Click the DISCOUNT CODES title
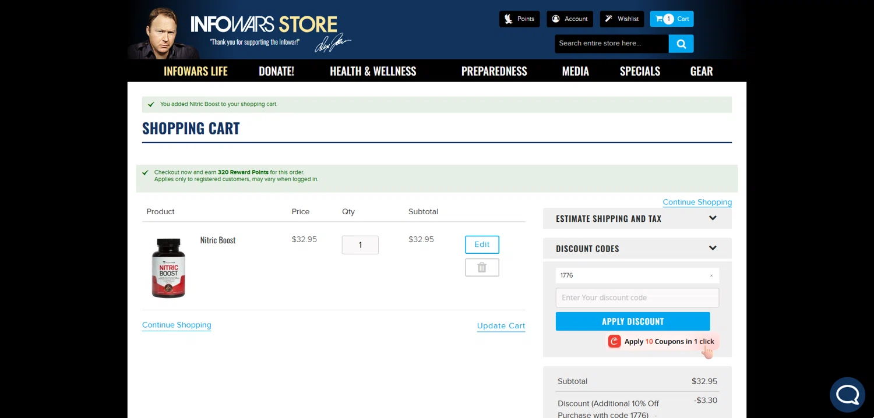The width and height of the screenshot is (874, 418). click(587, 249)
